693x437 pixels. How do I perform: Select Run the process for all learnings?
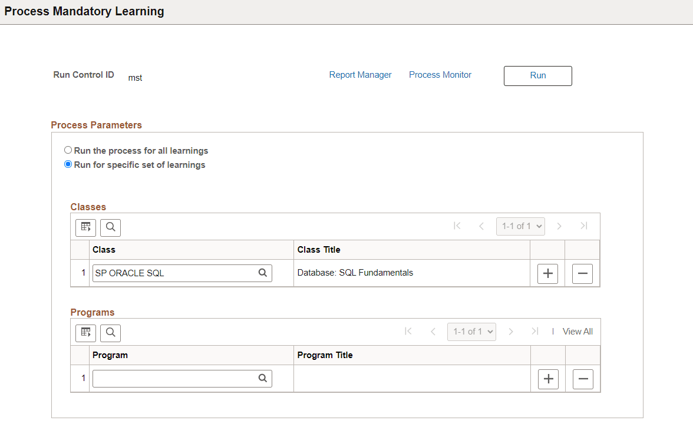pyautogui.click(x=68, y=150)
